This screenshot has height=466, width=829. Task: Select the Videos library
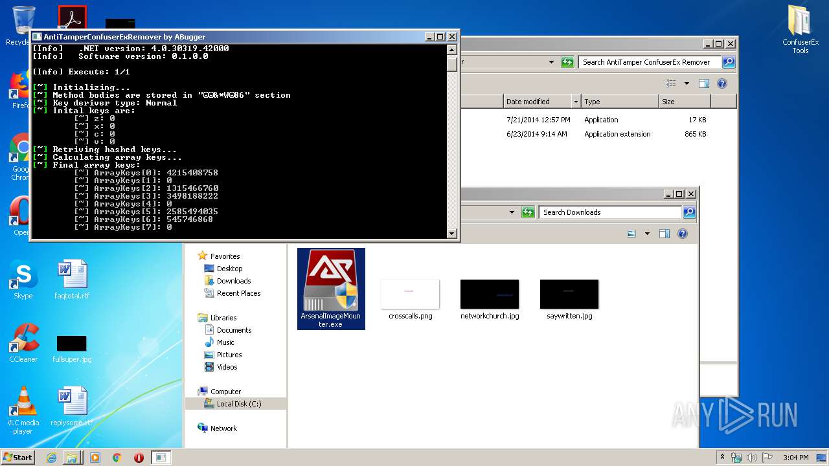point(221,367)
